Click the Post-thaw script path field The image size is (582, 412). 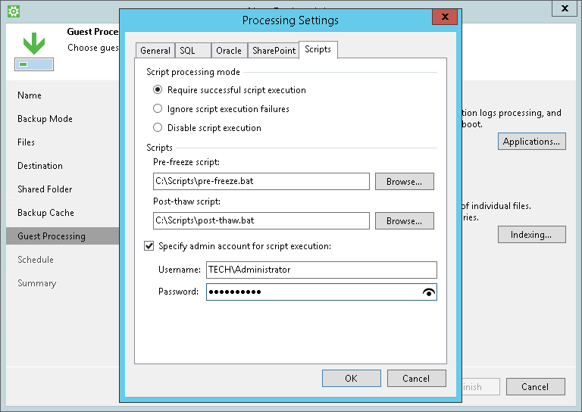pos(261,220)
